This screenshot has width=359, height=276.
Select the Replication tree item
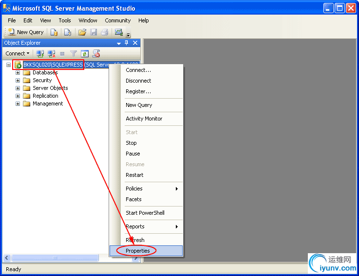(x=45, y=96)
